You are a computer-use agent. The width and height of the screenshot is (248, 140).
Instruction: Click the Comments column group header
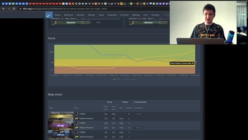[140, 102]
